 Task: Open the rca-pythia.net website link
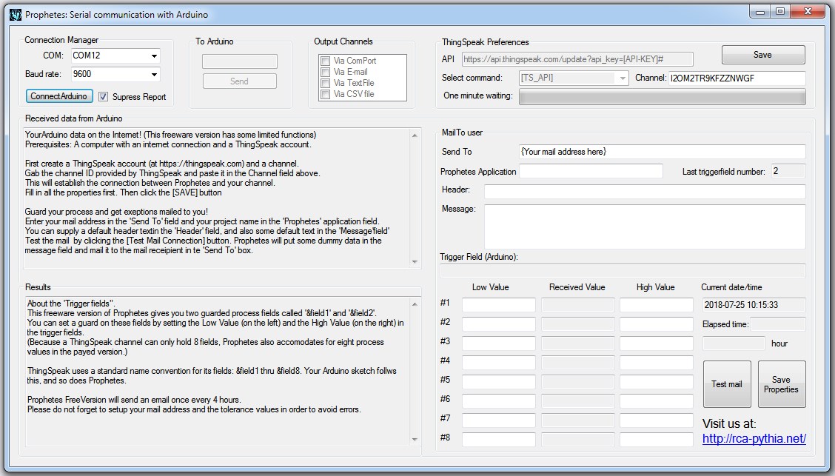coord(754,438)
